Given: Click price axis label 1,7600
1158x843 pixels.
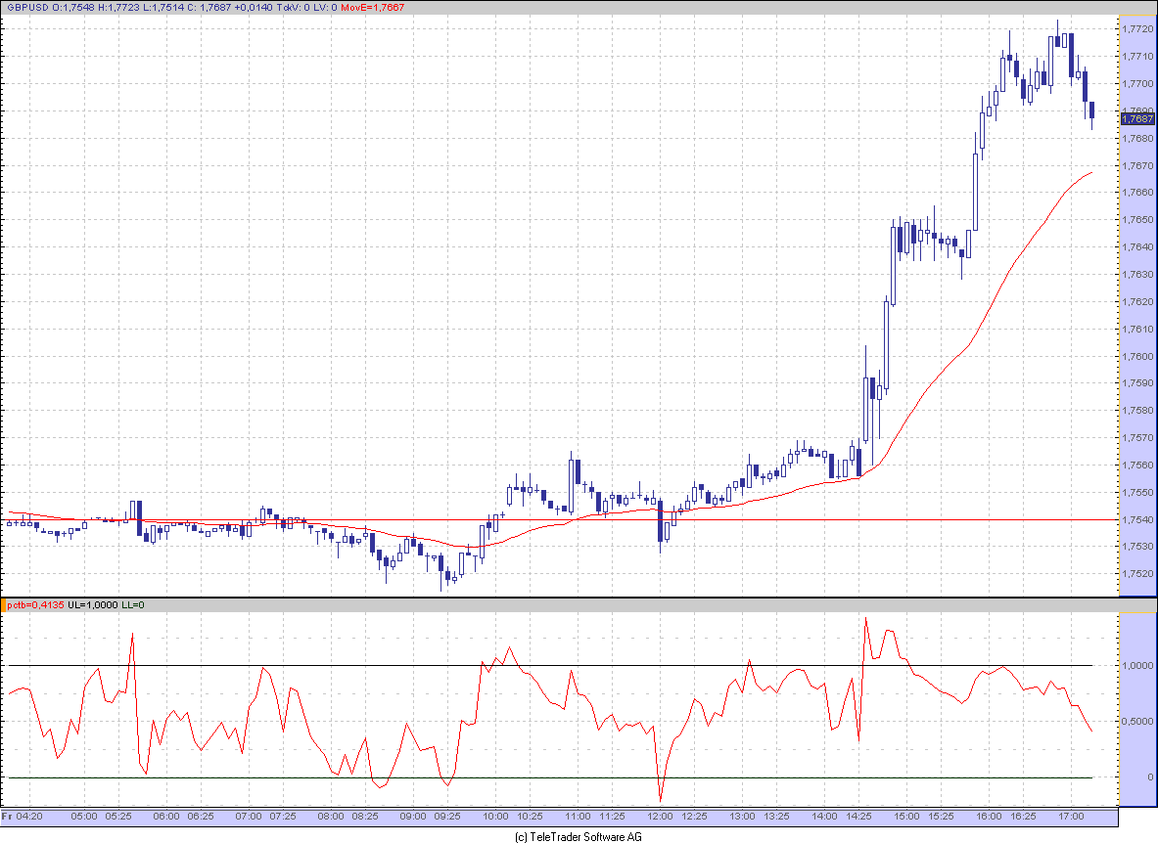Looking at the screenshot, I should [x=1137, y=356].
